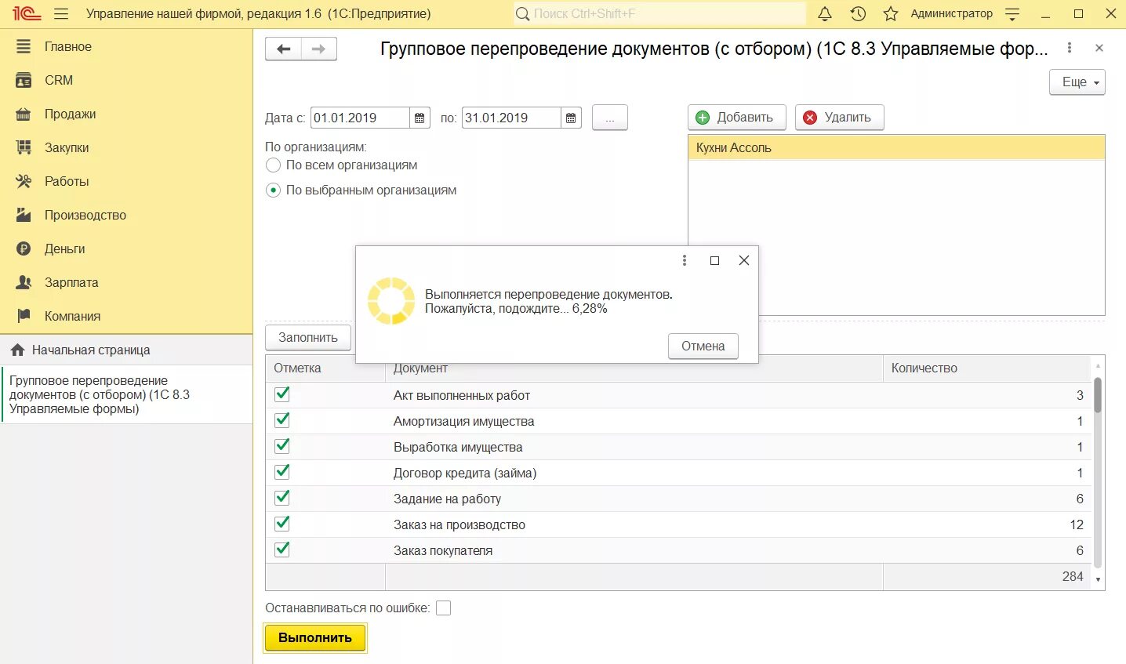Screen dimensions: 1126x664
Task: Switch to Начальная страница tab
Action: click(126, 350)
